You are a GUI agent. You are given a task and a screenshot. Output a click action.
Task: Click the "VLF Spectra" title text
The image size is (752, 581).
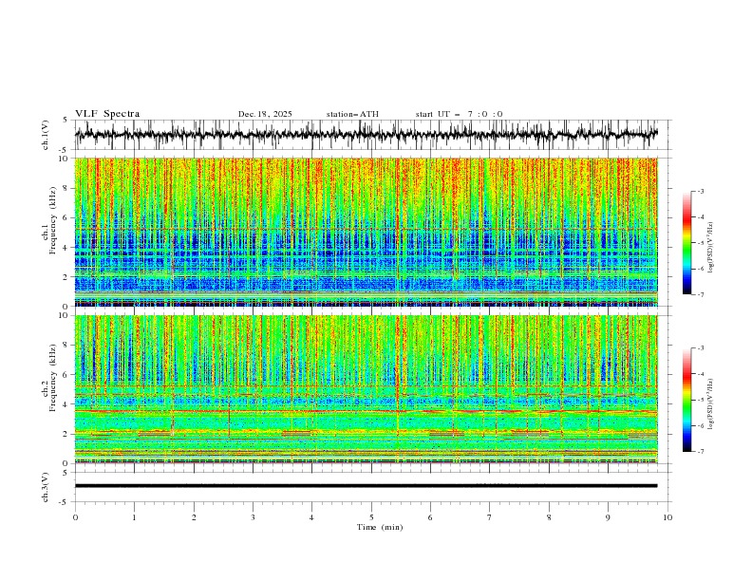click(107, 114)
